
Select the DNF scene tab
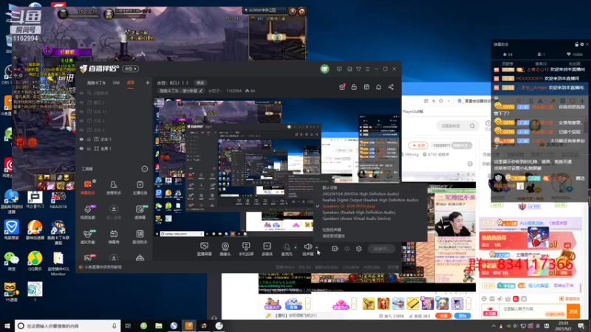(x=116, y=83)
